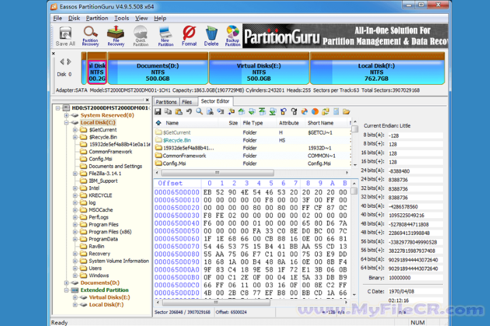Undo the last sector edit
Viewport: 490px width, 326px height.
coord(189,111)
